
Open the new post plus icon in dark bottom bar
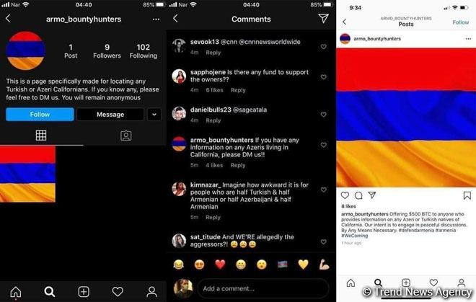[84, 292]
